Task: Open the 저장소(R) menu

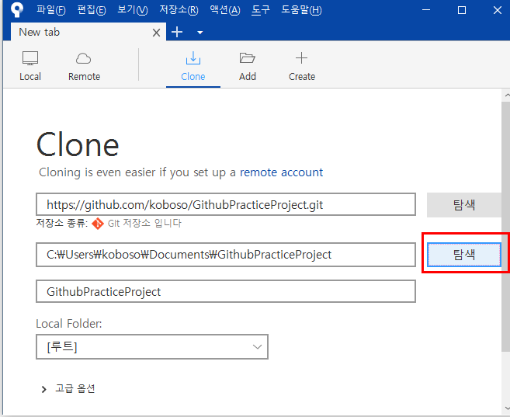Action: (x=179, y=10)
